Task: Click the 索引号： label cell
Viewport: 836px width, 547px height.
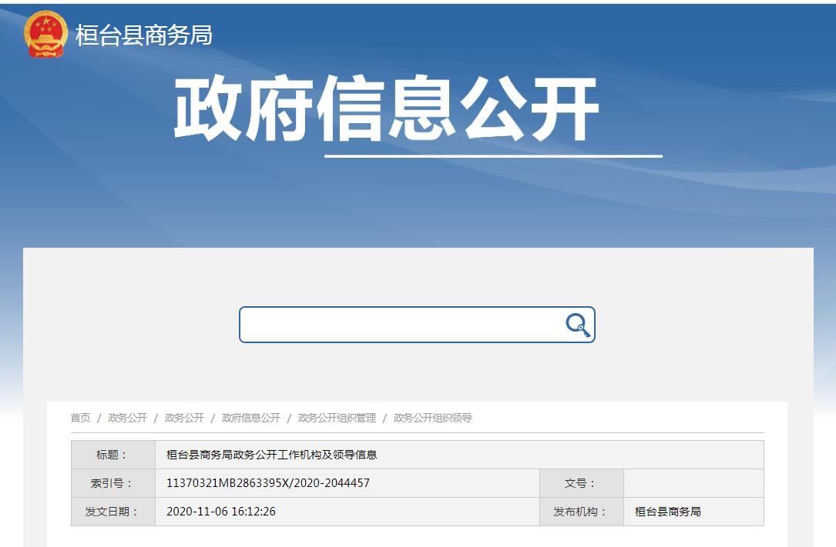Action: click(113, 483)
